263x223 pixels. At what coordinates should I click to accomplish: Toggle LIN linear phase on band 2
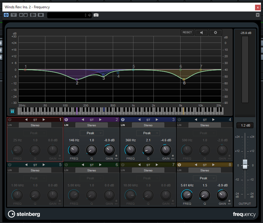(x=66, y=125)
